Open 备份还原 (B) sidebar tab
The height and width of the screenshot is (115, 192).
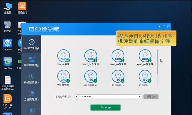point(31,78)
